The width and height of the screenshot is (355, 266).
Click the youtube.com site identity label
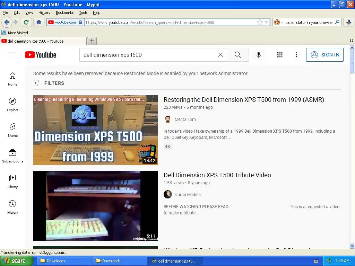coord(65,22)
